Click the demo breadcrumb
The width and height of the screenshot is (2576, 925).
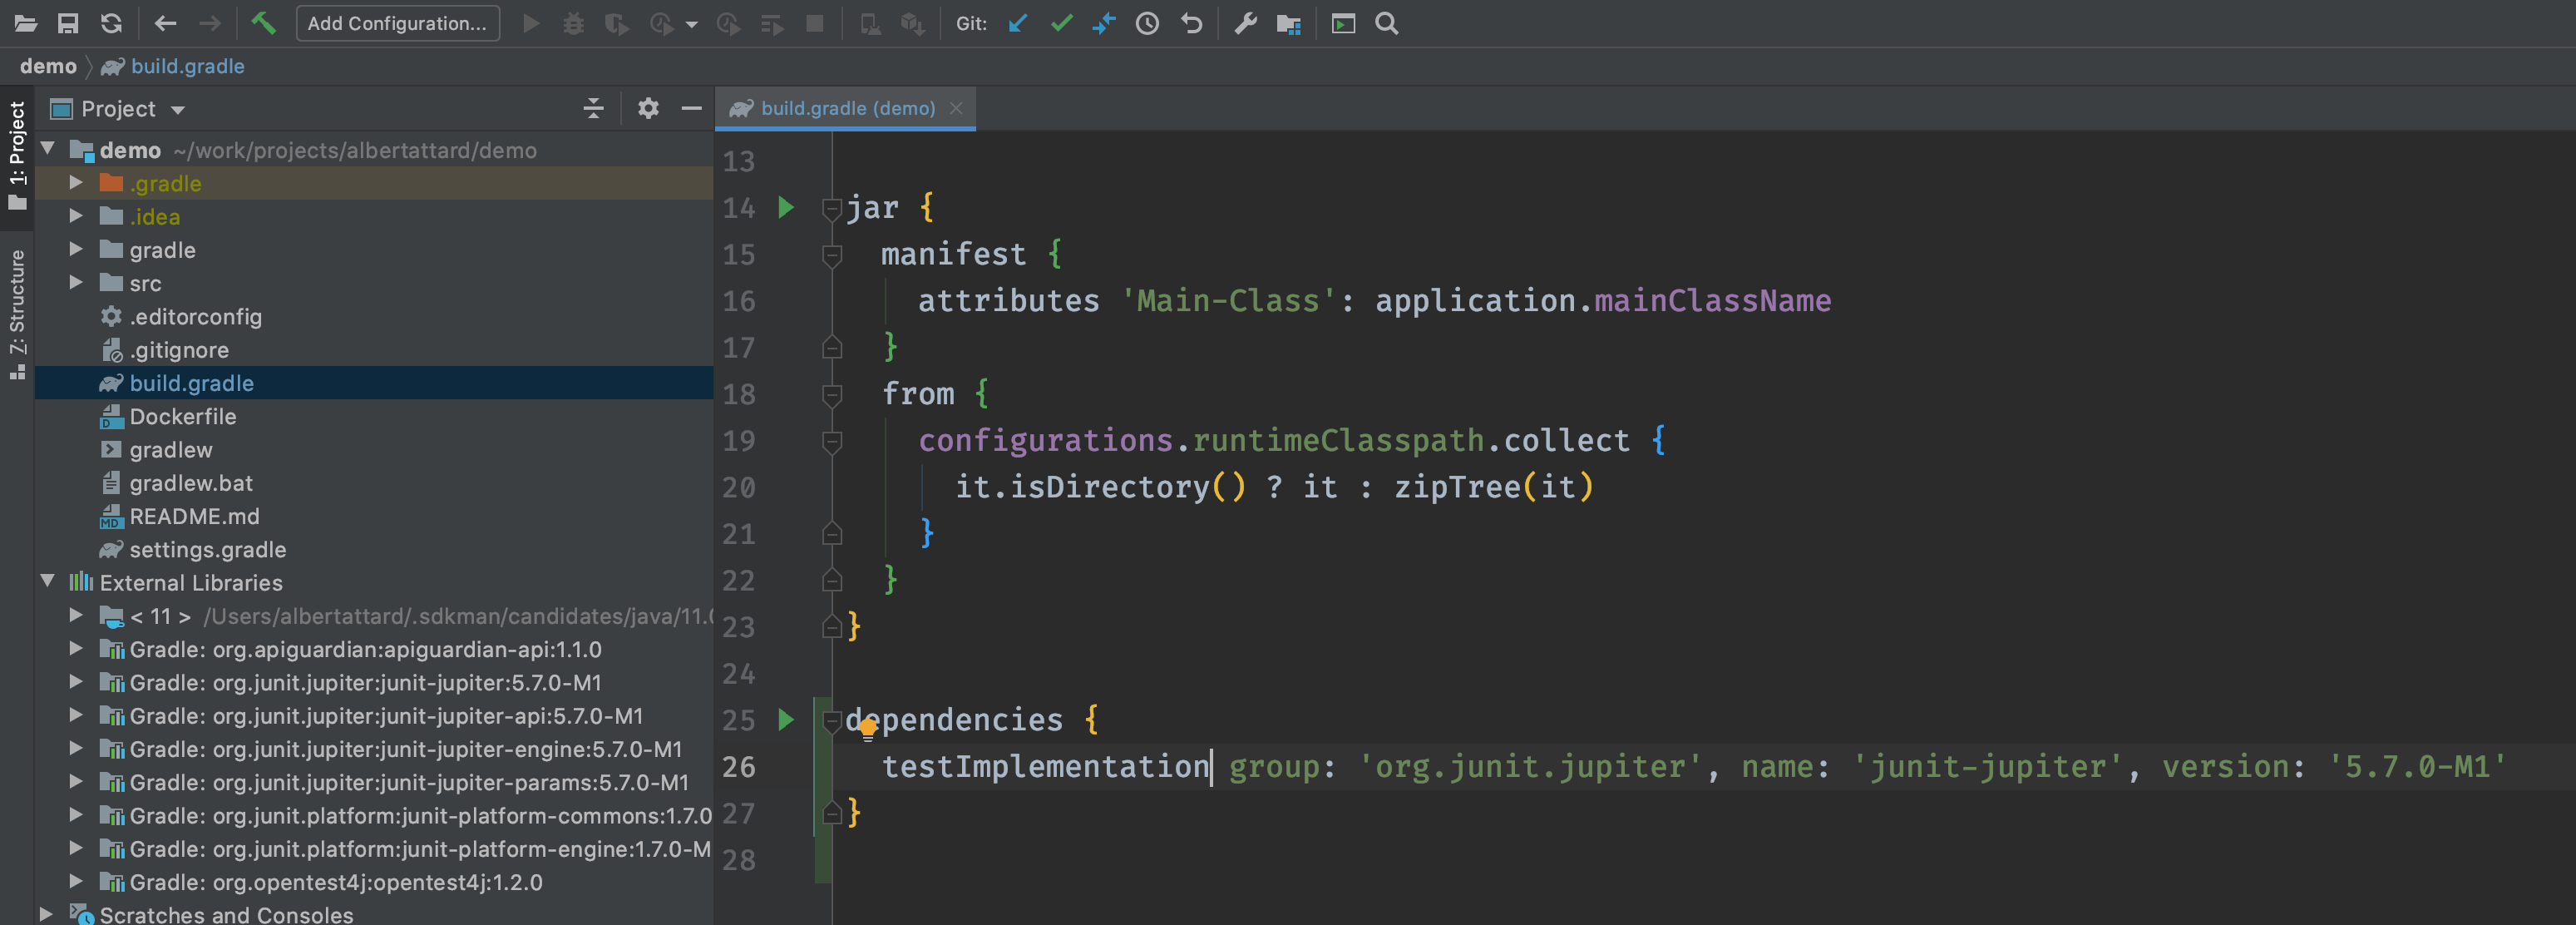pyautogui.click(x=48, y=66)
